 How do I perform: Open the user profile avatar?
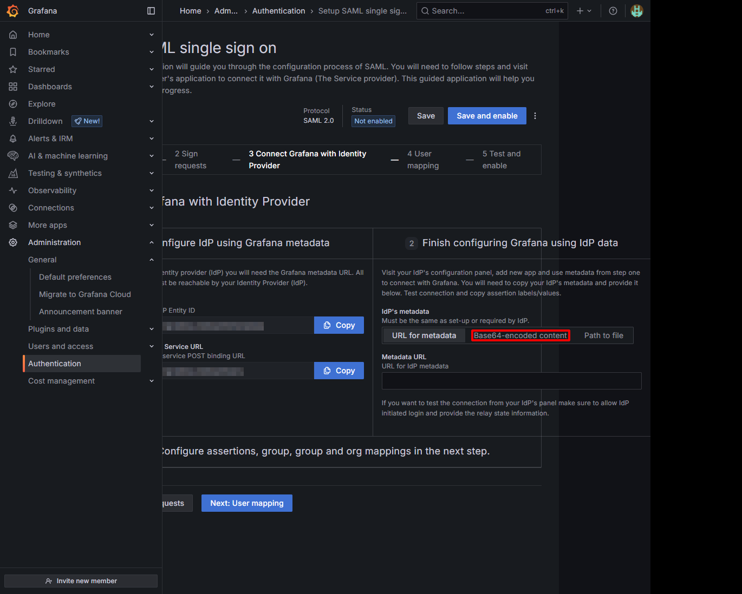pyautogui.click(x=637, y=11)
